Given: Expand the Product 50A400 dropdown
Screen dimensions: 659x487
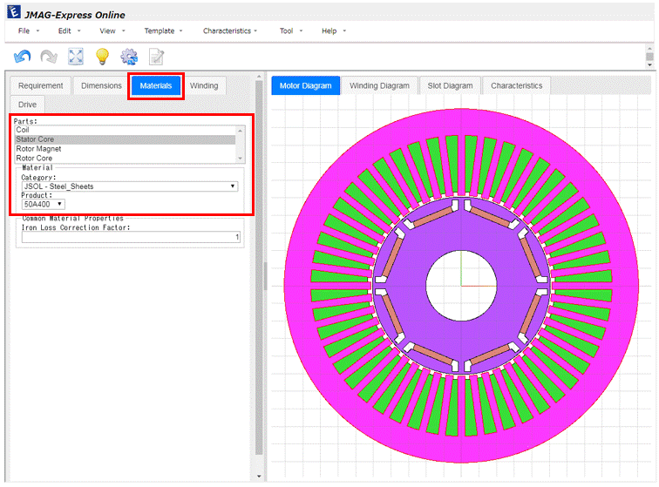Looking at the screenshot, I should [44, 204].
